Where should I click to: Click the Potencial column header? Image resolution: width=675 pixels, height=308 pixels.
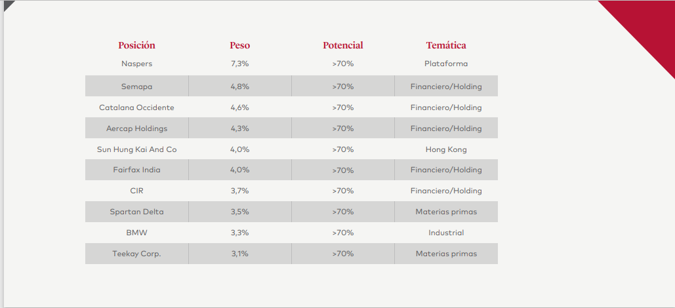click(343, 45)
